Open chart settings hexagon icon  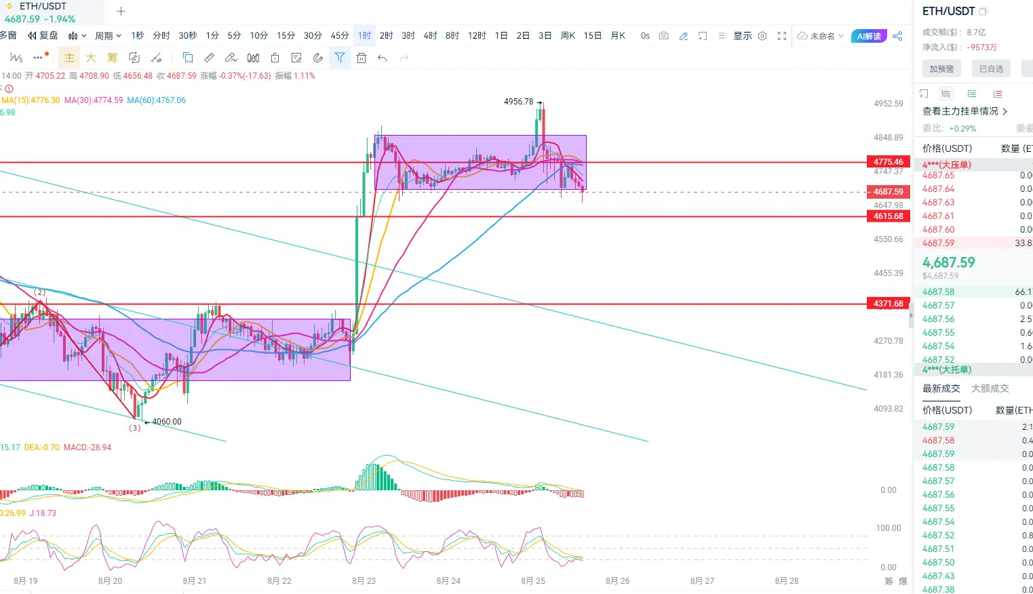[762, 36]
